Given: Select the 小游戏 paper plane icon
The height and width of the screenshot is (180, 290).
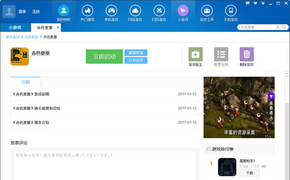Looking at the screenshot, I should 183,11.
